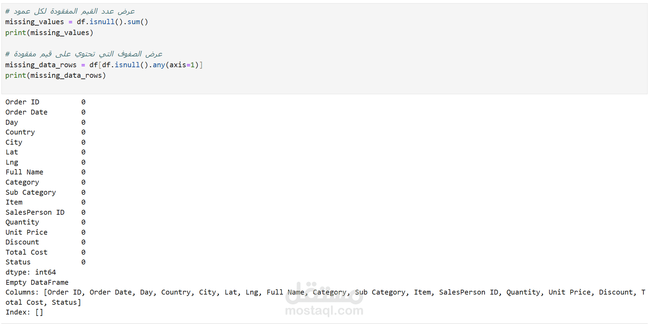This screenshot has height=324, width=649.
Task: Click the missing_values assignment code line
Action: 76,22
